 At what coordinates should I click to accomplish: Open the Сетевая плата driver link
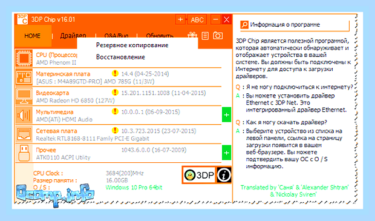point(56,131)
